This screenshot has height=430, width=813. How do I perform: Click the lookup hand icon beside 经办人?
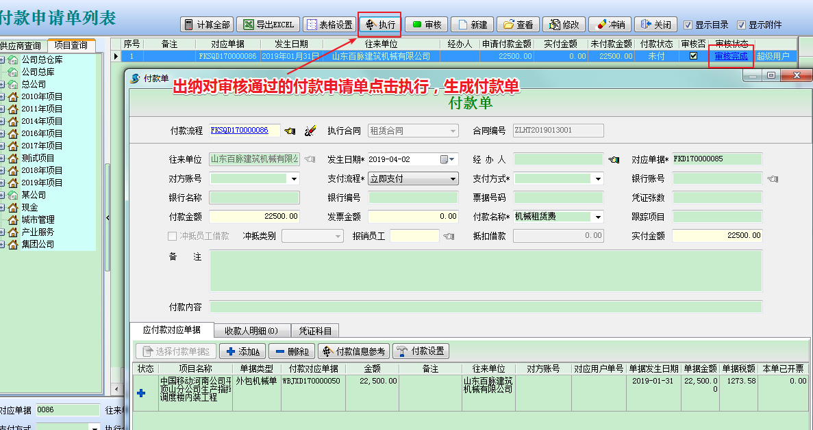click(614, 159)
